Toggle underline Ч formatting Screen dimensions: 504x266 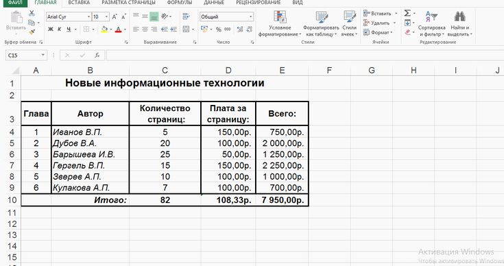69,29
